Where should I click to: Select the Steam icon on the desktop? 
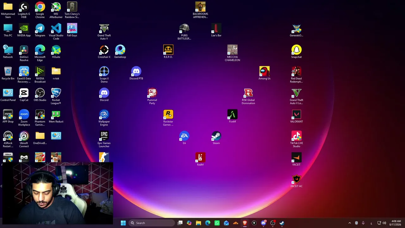tap(216, 138)
